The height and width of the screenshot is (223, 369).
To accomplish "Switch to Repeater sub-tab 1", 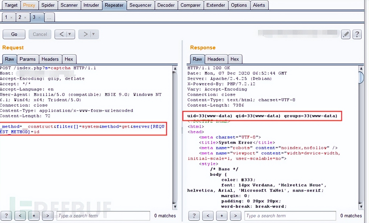I will click(6, 17).
